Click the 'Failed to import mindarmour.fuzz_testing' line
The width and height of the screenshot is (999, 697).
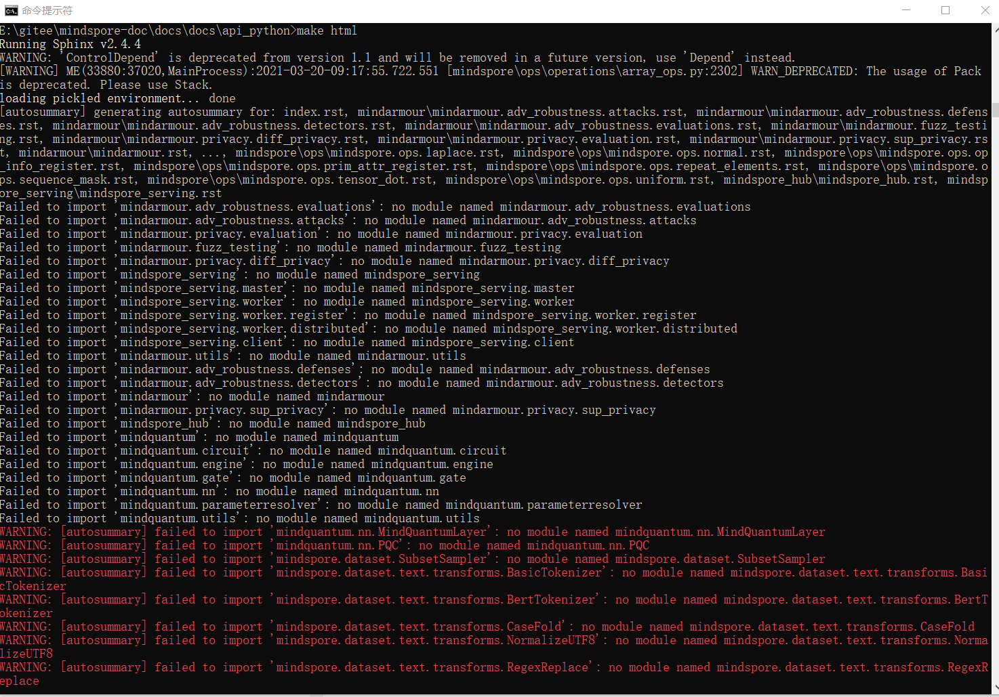pos(281,247)
